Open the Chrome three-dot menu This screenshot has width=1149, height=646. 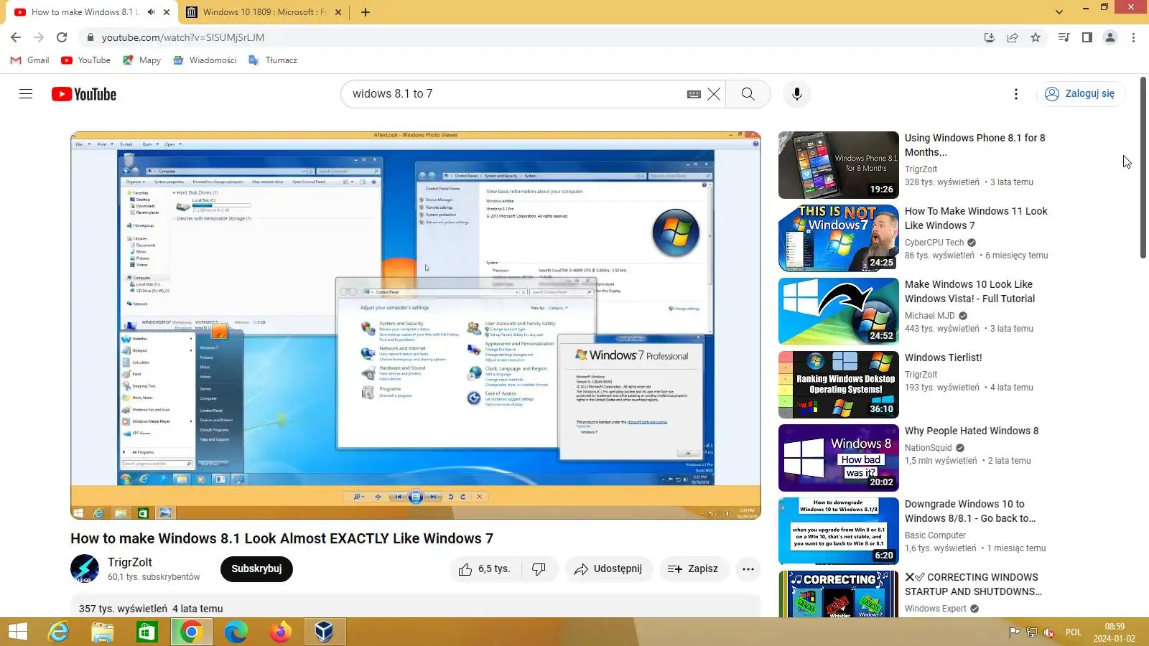coord(1133,37)
